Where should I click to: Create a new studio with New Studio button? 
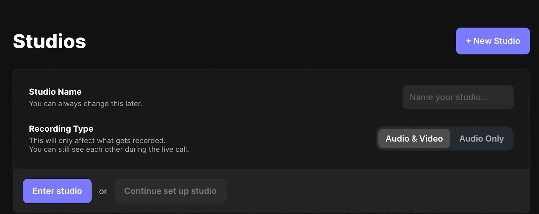(x=493, y=41)
